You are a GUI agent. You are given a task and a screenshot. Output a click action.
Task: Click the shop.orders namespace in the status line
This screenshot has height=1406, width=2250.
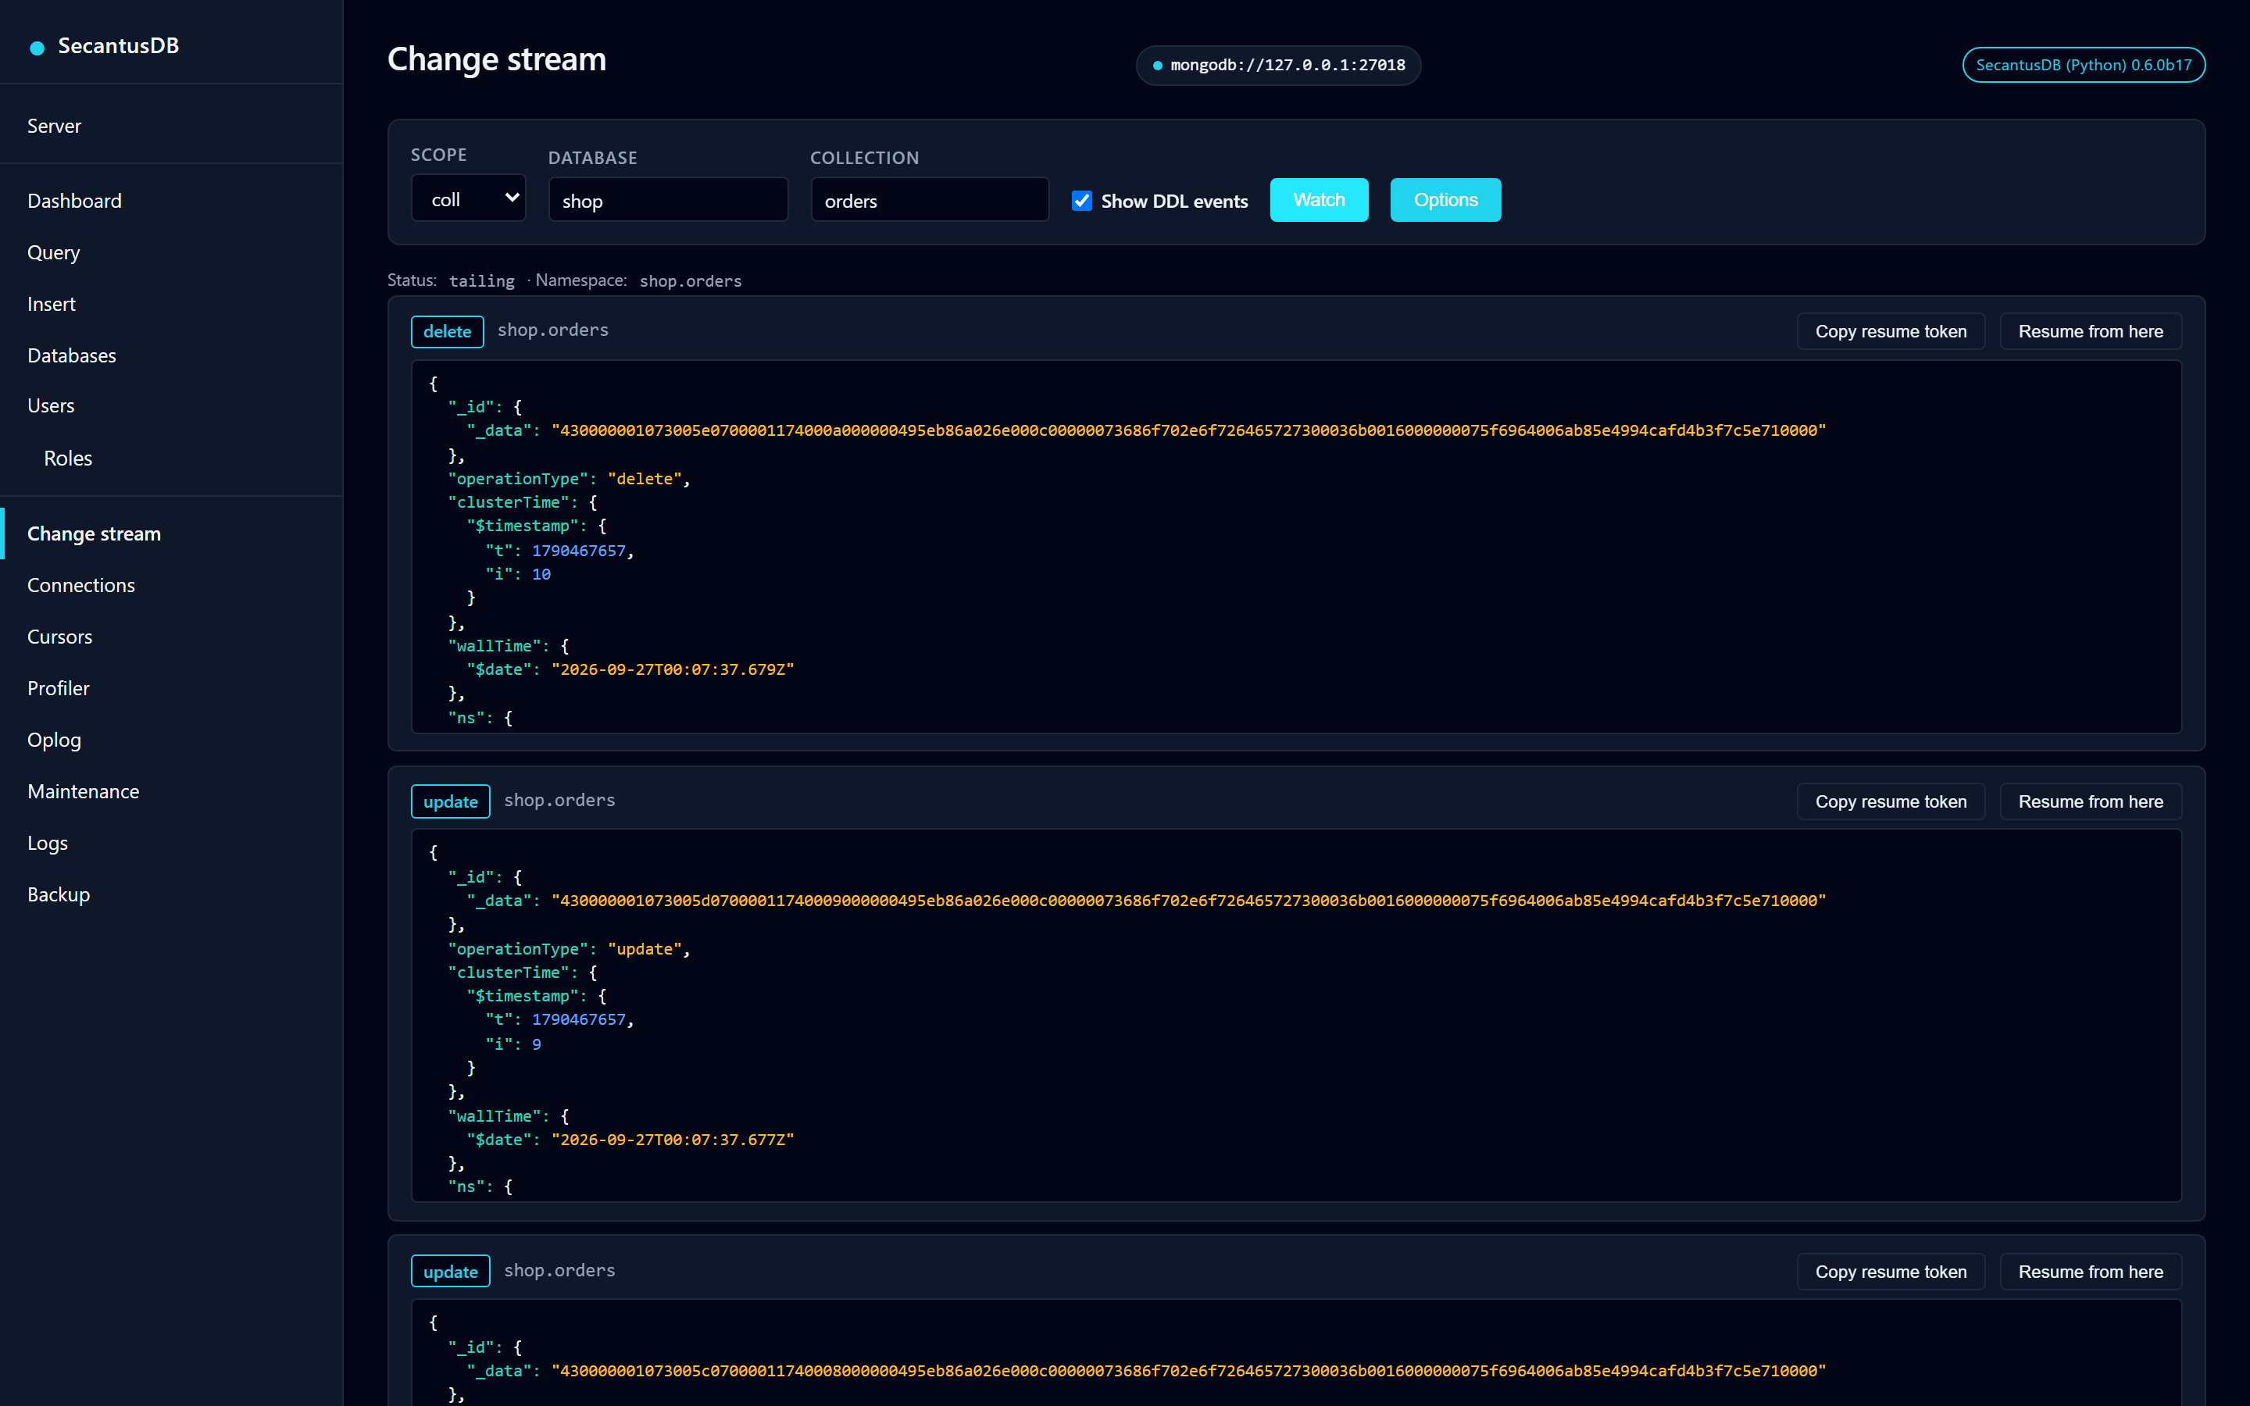tap(690, 281)
